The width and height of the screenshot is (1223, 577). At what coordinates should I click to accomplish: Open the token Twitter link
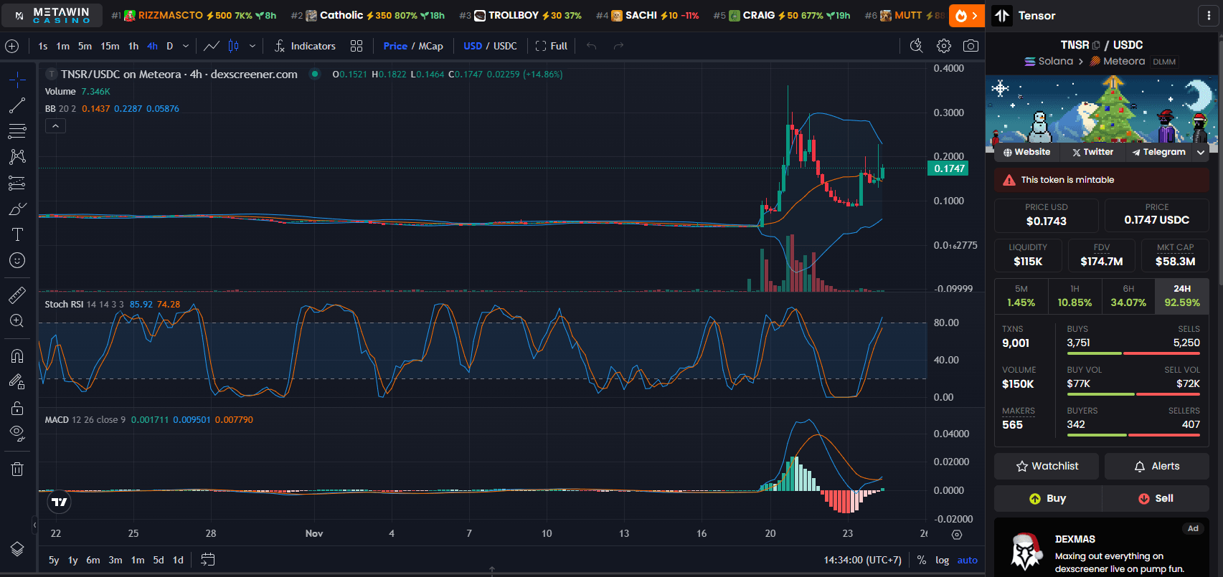pyautogui.click(x=1092, y=152)
